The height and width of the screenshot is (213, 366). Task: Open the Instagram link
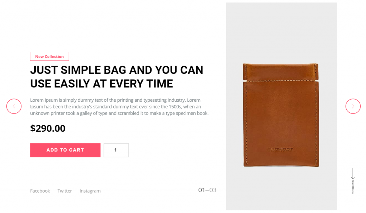[90, 191]
